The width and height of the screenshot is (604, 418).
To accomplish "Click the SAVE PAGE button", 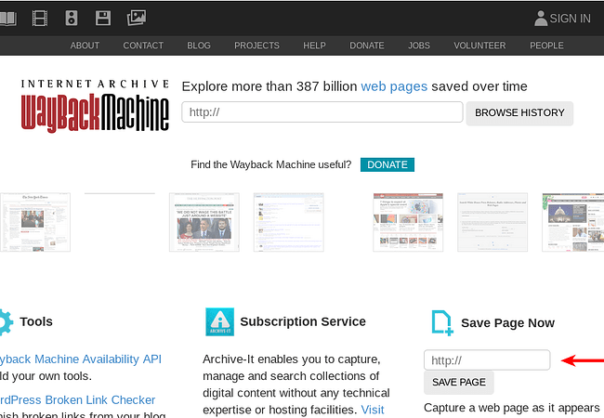I will tap(459, 382).
